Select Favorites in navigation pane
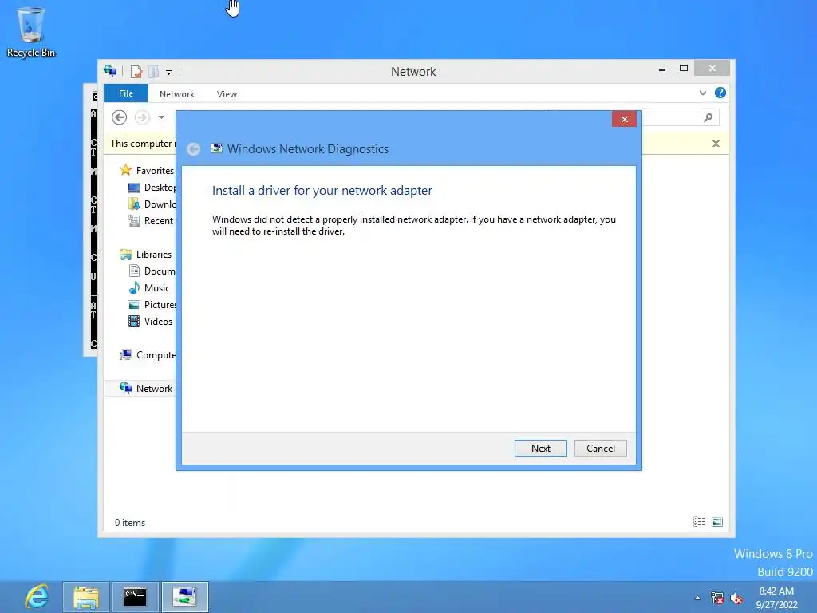Screen dimensions: 817x613 click(148, 171)
